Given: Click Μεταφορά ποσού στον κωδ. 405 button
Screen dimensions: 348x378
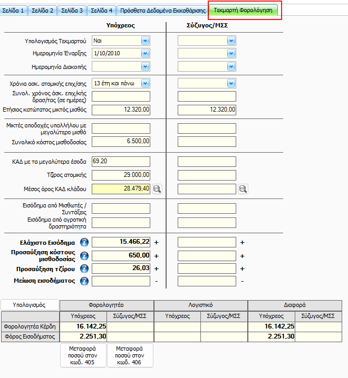Looking at the screenshot, I should pyautogui.click(x=83, y=355).
